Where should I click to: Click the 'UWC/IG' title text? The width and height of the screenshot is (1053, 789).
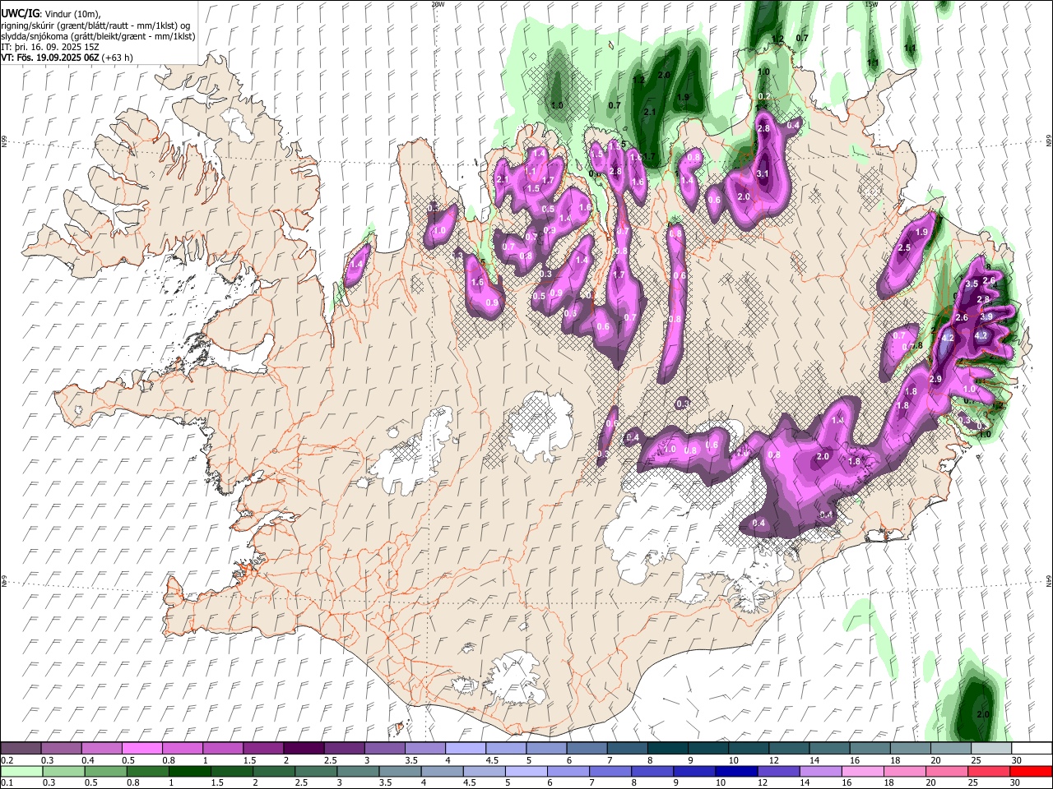[20, 13]
